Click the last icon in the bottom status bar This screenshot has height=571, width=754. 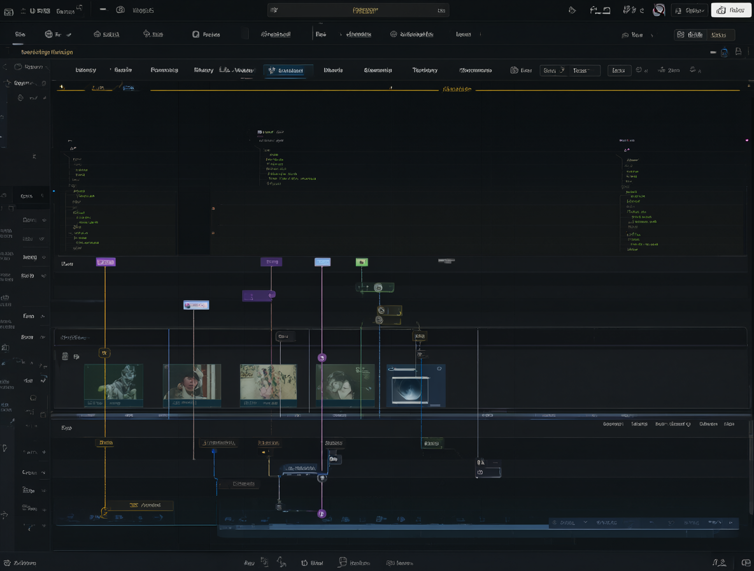click(746, 563)
